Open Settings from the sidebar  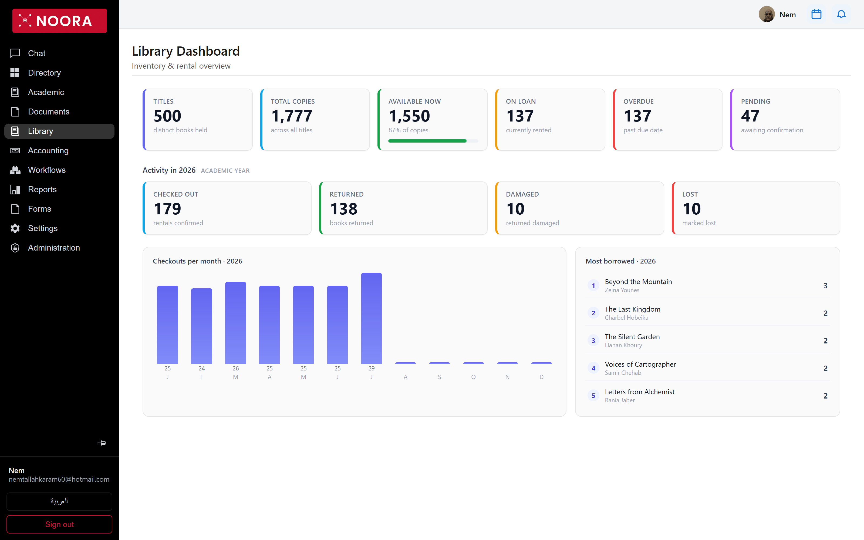[x=59, y=229]
